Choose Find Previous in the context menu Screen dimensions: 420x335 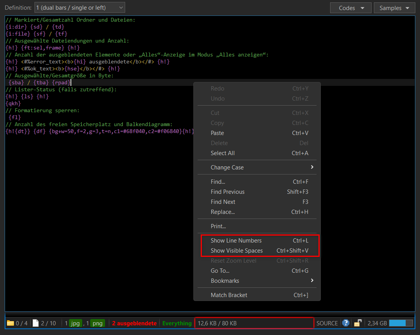[257, 192]
